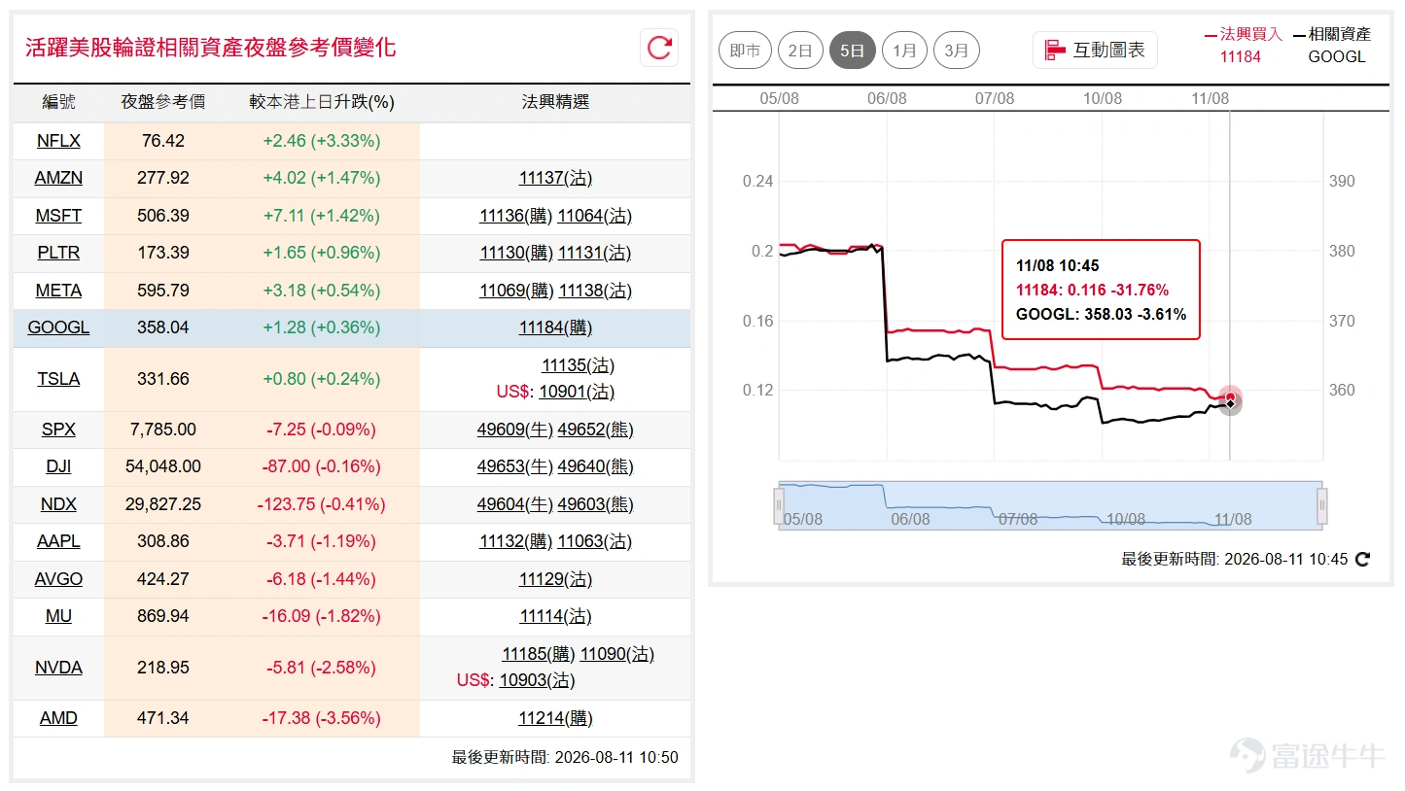Open AMZN put warrant 11137

pos(555,178)
